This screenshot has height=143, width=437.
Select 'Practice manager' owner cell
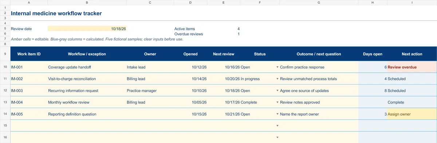150,91
